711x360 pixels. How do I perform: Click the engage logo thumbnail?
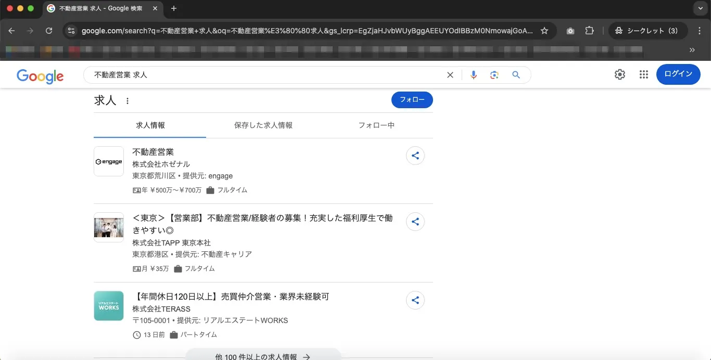point(109,161)
